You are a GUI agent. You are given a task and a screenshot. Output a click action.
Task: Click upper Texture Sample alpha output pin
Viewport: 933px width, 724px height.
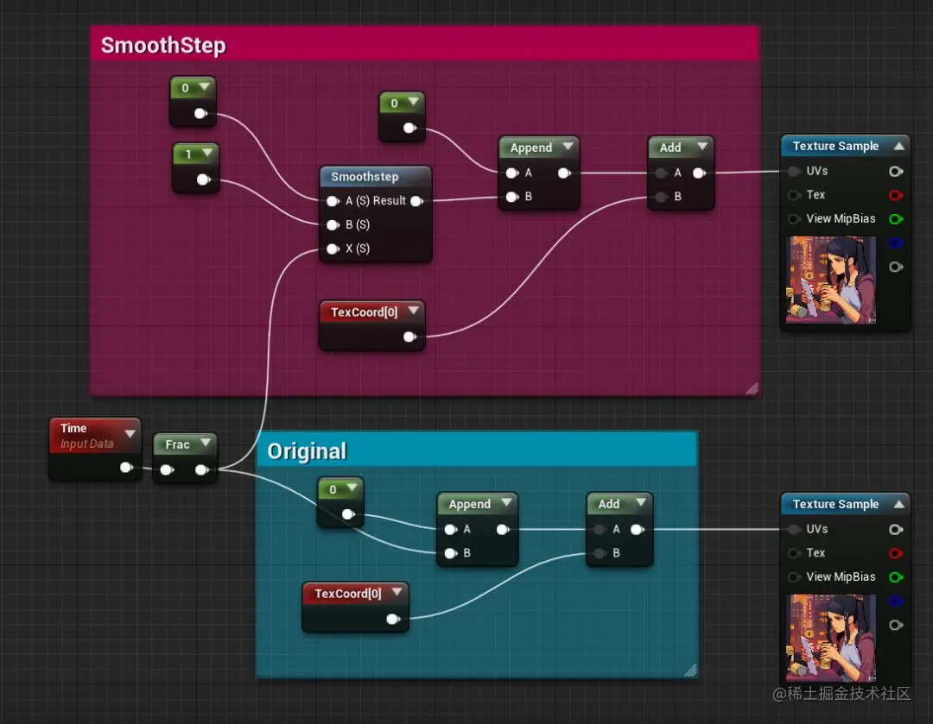click(896, 267)
